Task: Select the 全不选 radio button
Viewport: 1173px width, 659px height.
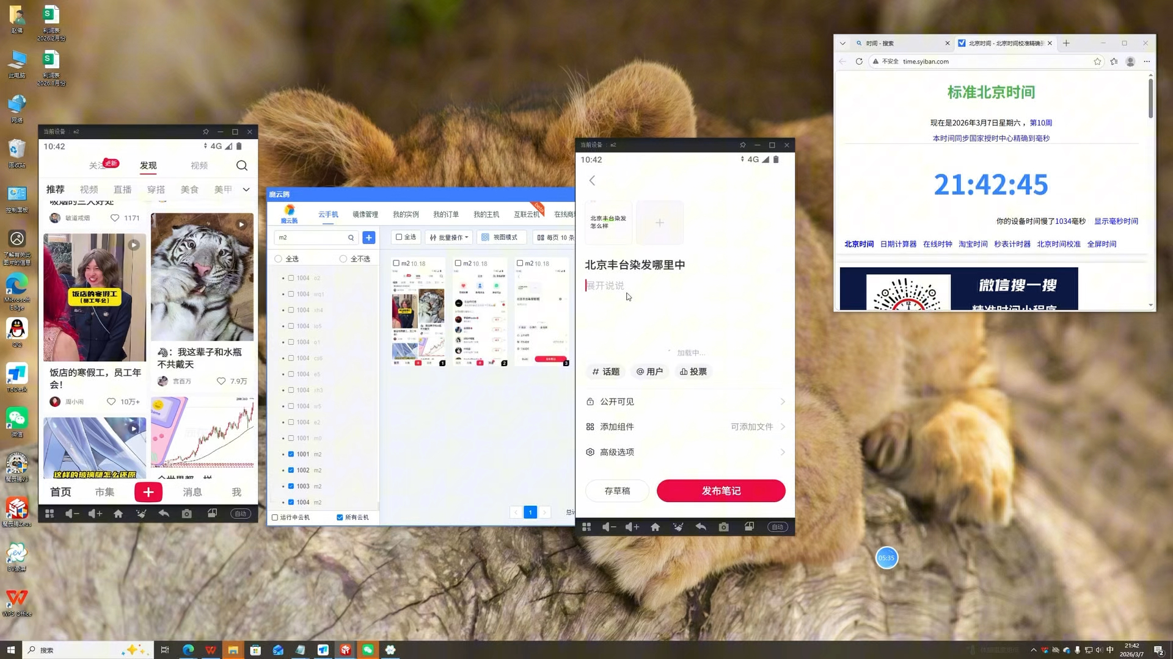Action: pyautogui.click(x=343, y=259)
